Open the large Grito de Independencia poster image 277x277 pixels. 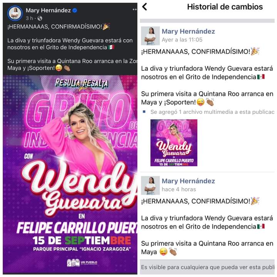70,175
